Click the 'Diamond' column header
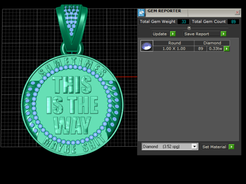 click(212, 43)
